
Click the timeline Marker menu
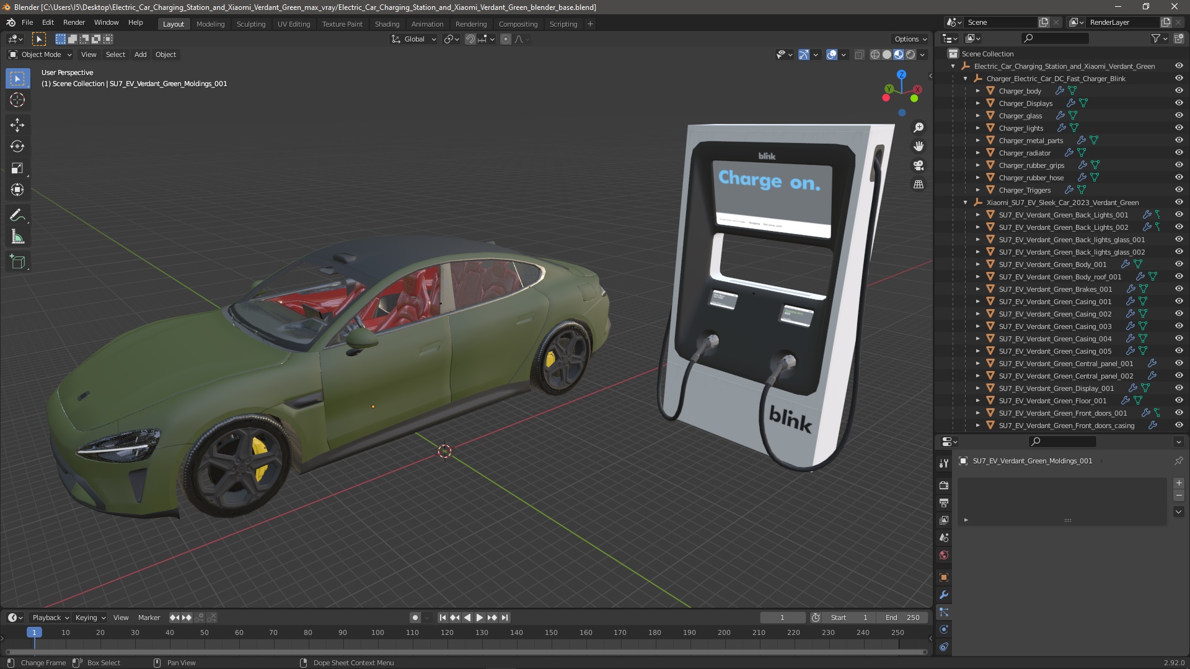click(x=149, y=618)
